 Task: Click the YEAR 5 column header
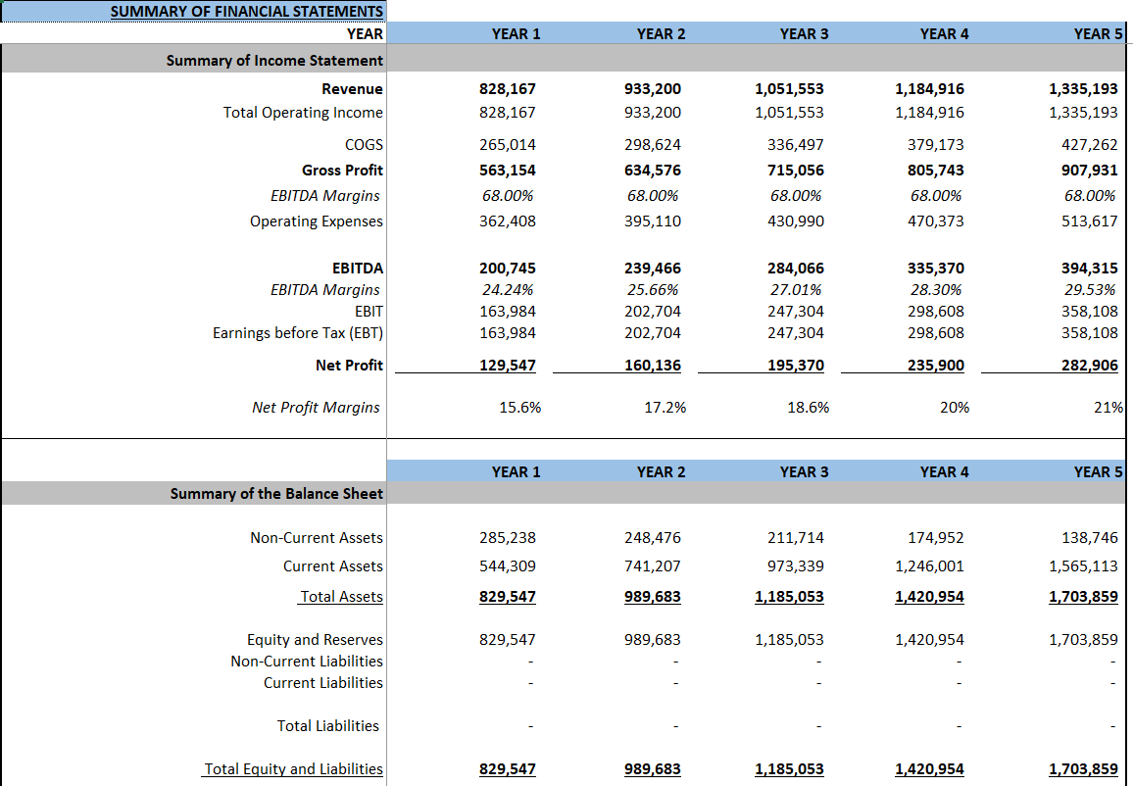coord(1089,32)
